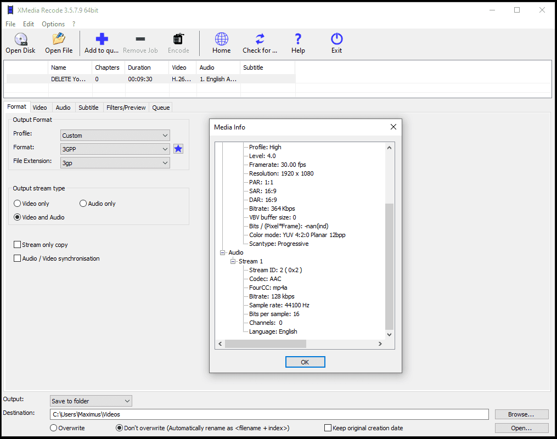Click the Open File folder icon
The image size is (557, 439).
[x=59, y=40]
